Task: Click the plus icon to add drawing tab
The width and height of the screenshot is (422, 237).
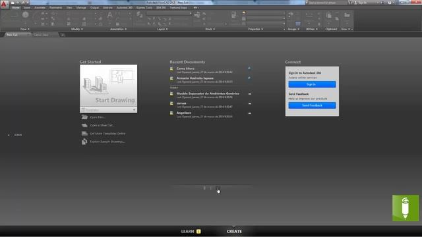Action: point(62,35)
